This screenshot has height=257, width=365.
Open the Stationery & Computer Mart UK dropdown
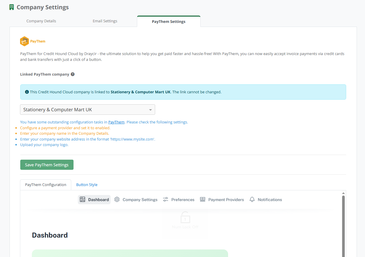[87, 110]
